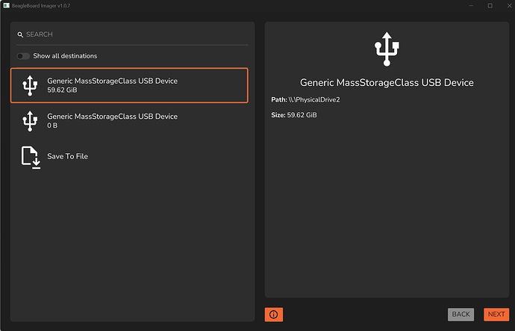Select the 59.62 GiB USB device entry

click(129, 85)
